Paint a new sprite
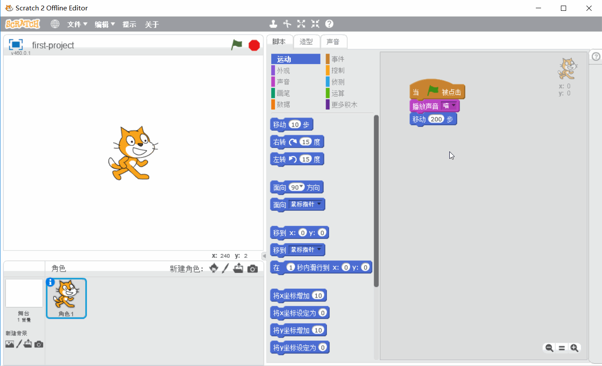Image resolution: width=602 pixels, height=366 pixels. 225,269
